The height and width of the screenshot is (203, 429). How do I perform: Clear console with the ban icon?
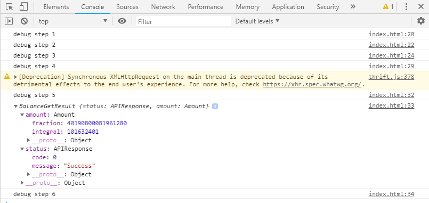pyautogui.click(x=25, y=21)
